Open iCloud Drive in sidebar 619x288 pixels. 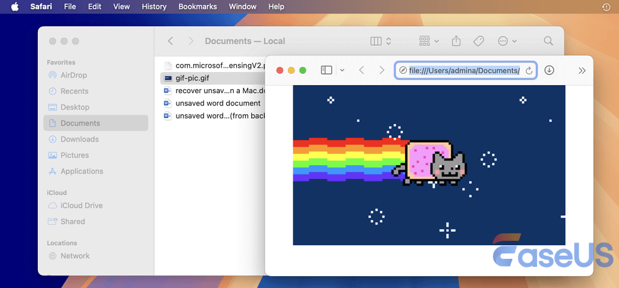pyautogui.click(x=81, y=205)
